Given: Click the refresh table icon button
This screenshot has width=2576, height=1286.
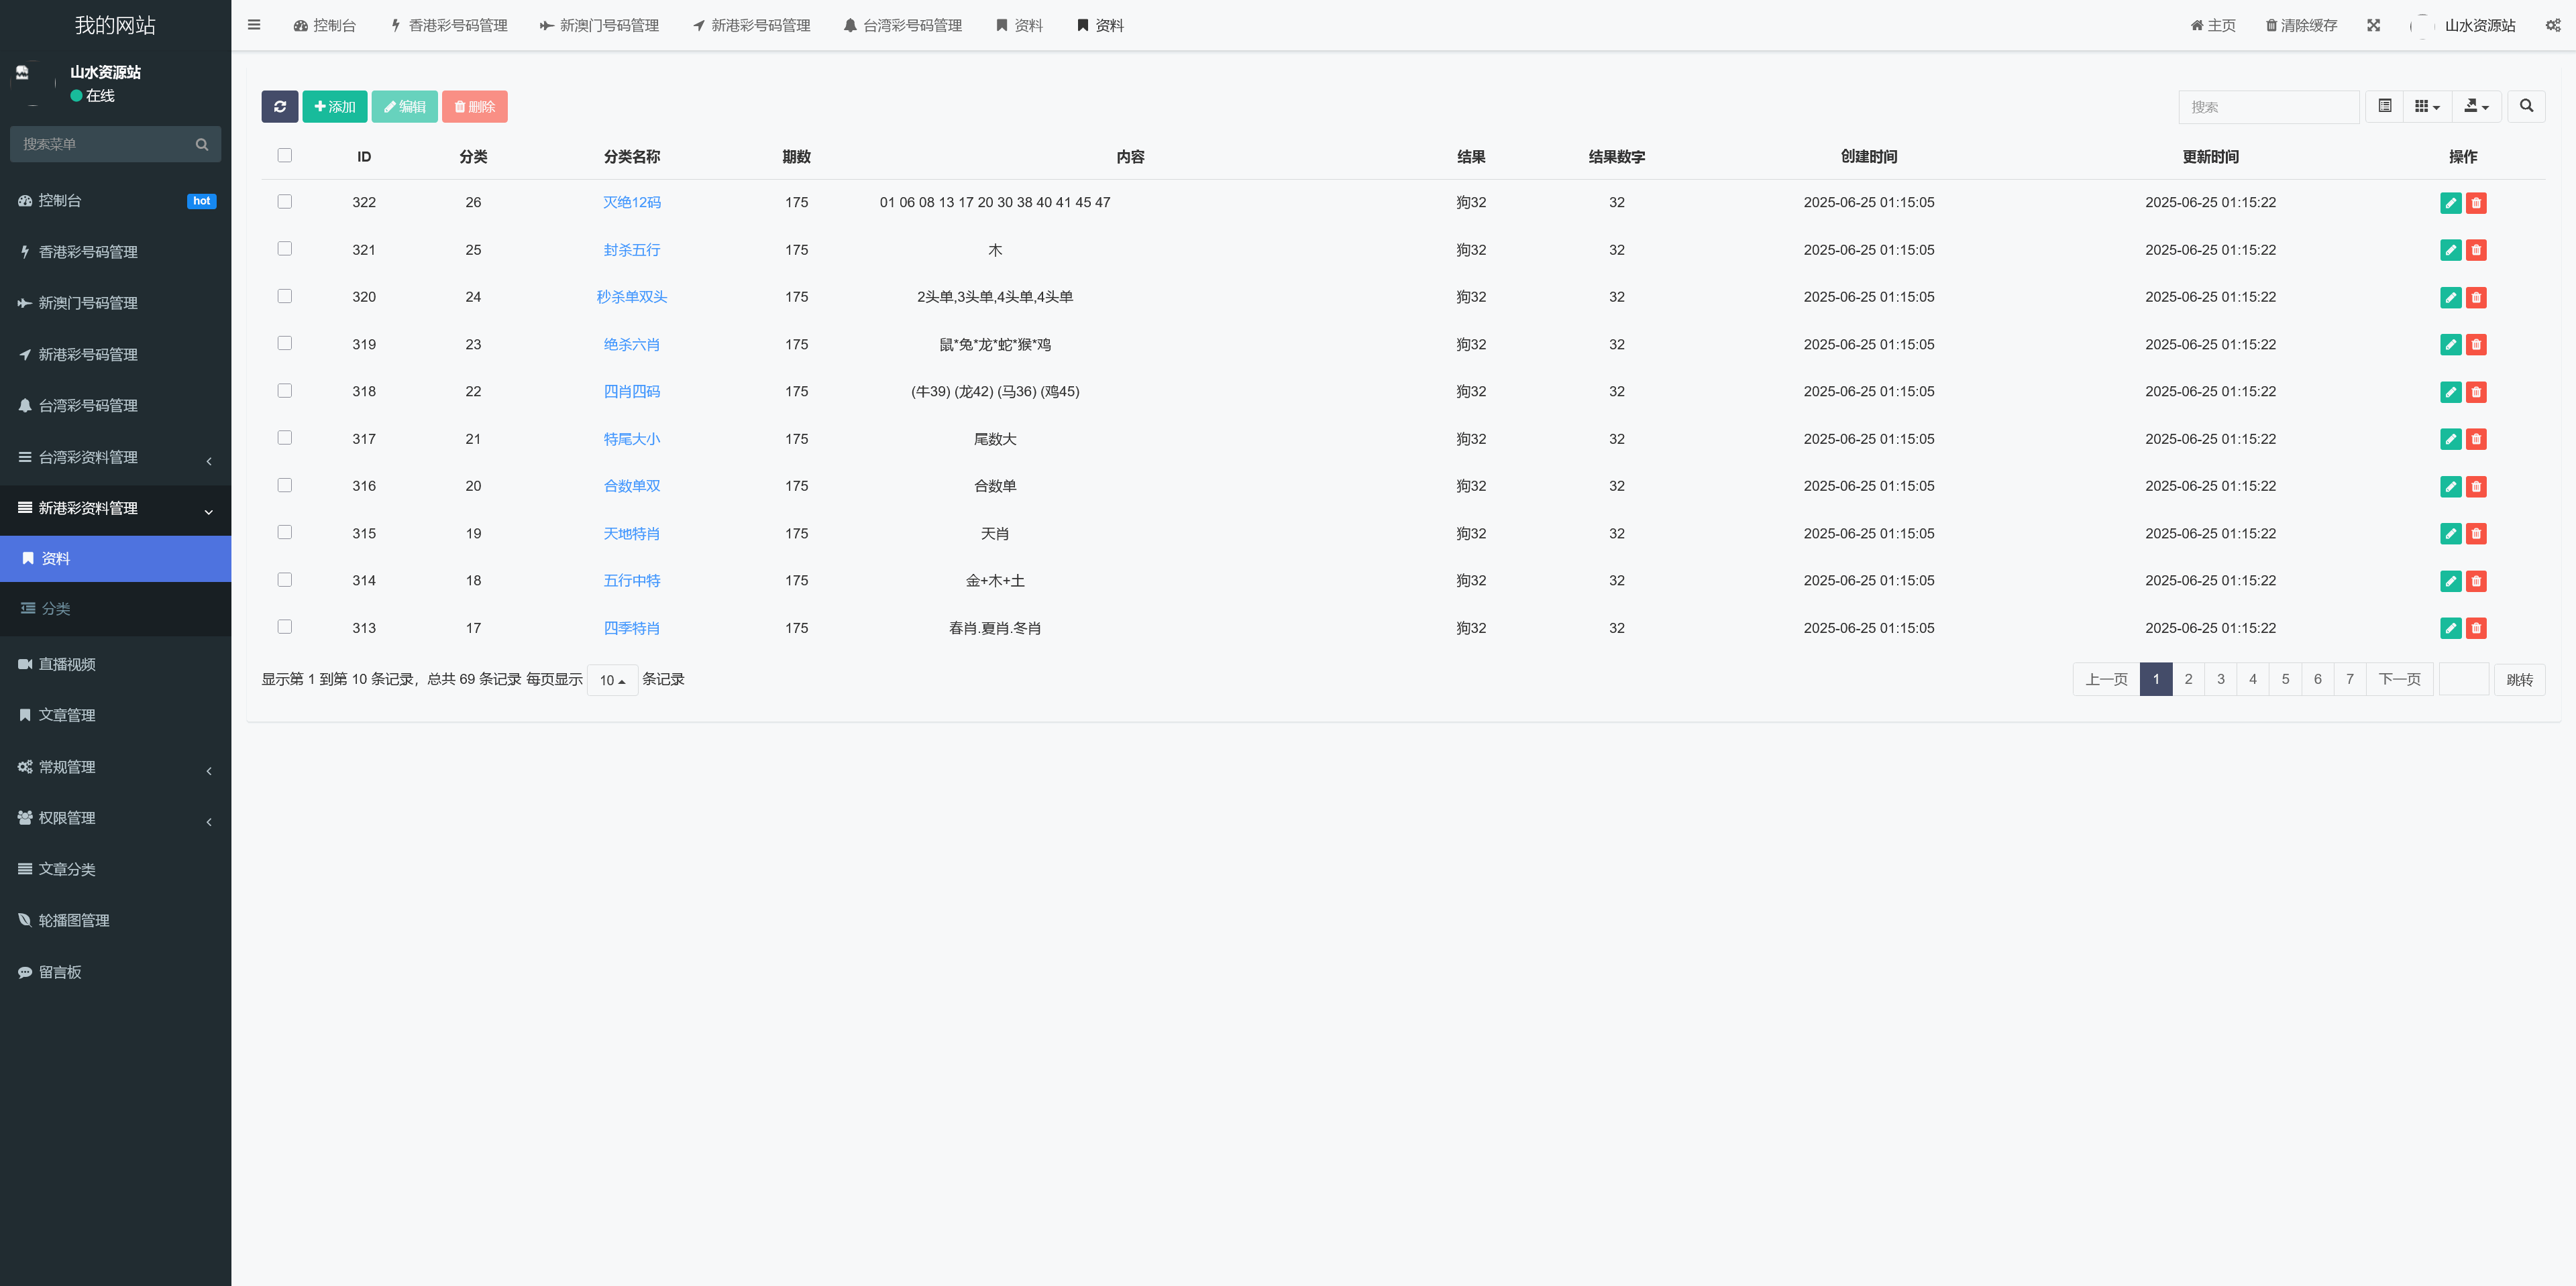Looking at the screenshot, I should click(x=279, y=107).
